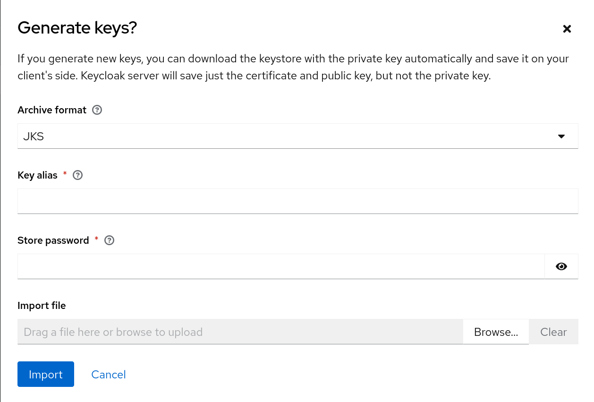The image size is (594, 402).
Task: Click the Archive format caret arrow
Action: (561, 137)
